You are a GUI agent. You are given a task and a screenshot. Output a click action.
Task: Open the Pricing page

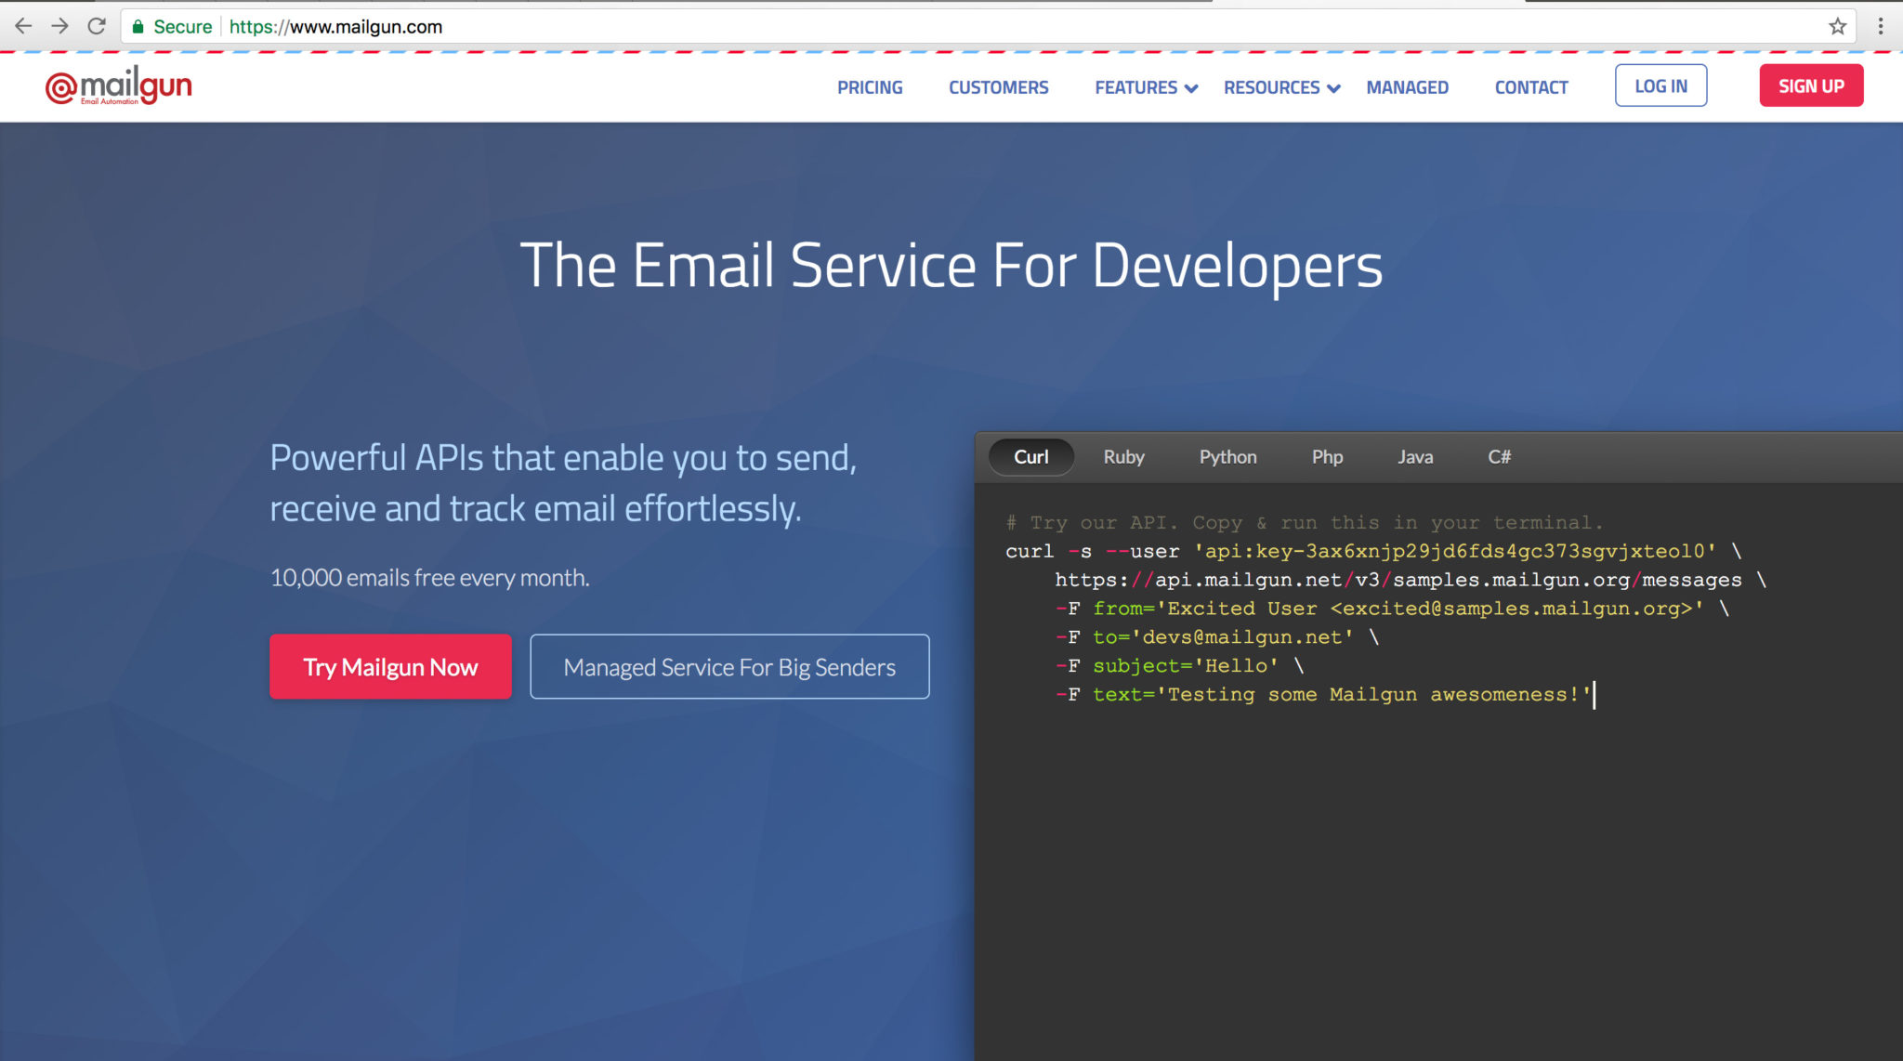[870, 87]
